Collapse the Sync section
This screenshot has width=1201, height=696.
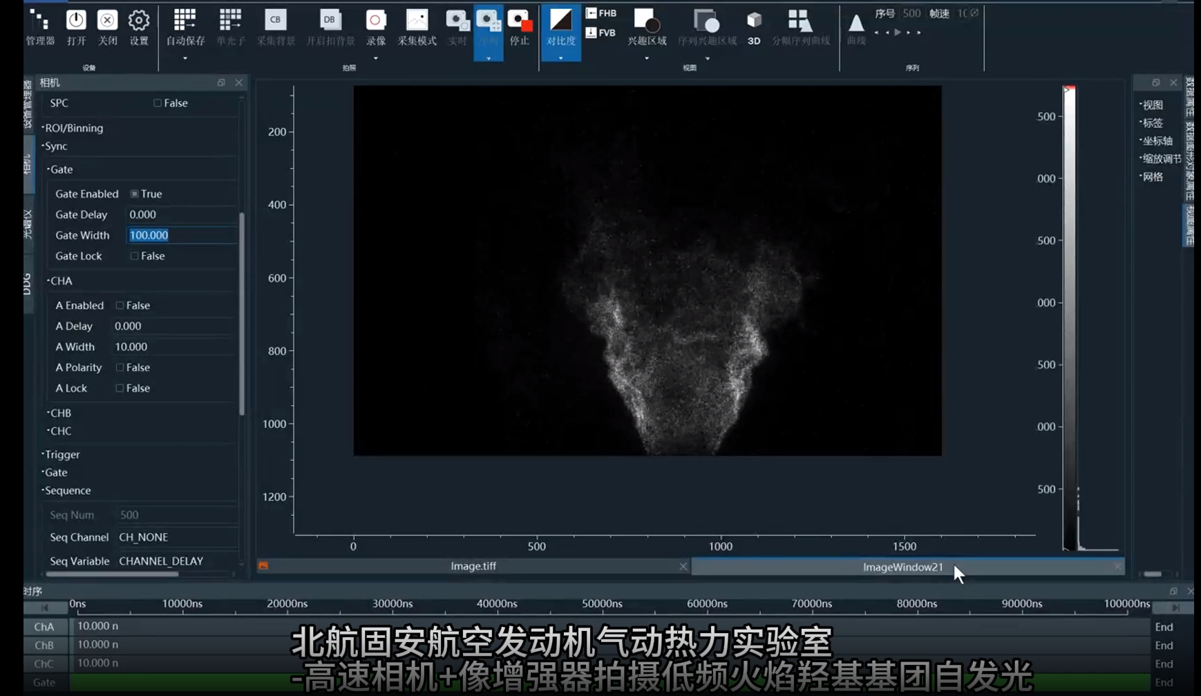click(x=55, y=146)
